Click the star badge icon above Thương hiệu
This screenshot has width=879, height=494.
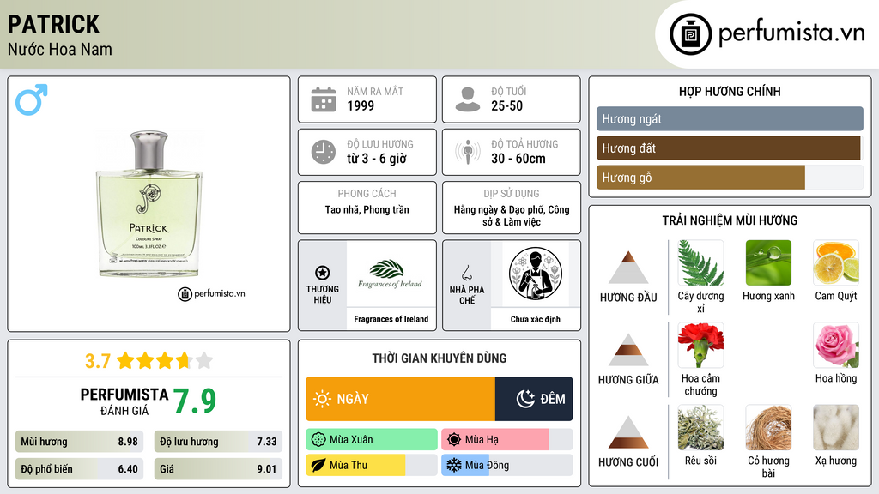323,273
